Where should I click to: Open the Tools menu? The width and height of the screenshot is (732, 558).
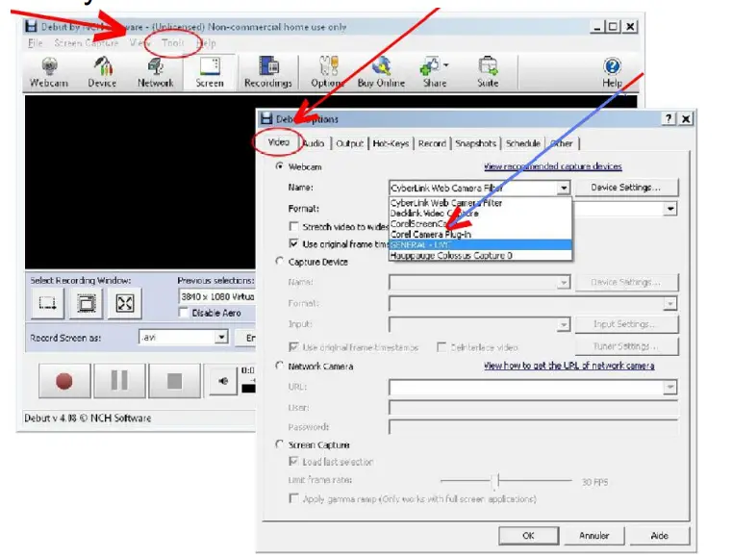173,43
